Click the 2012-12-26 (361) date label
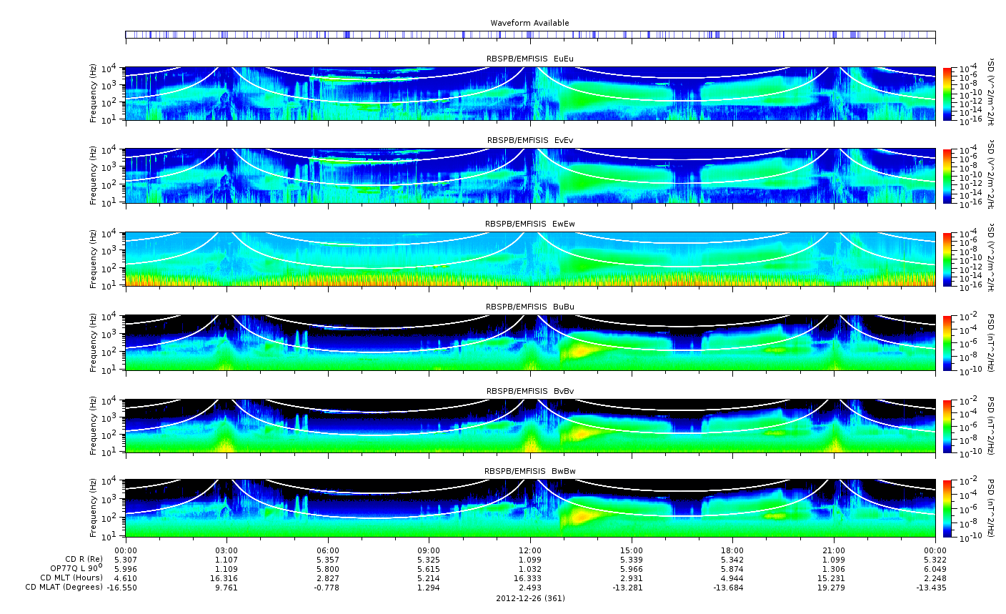The image size is (1006, 614). tap(530, 598)
